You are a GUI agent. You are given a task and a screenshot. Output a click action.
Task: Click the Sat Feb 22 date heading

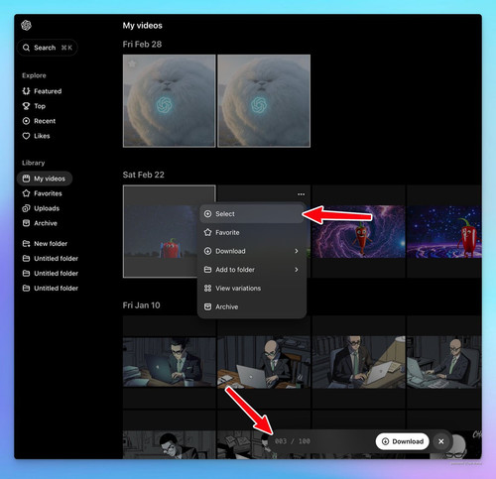coord(144,175)
